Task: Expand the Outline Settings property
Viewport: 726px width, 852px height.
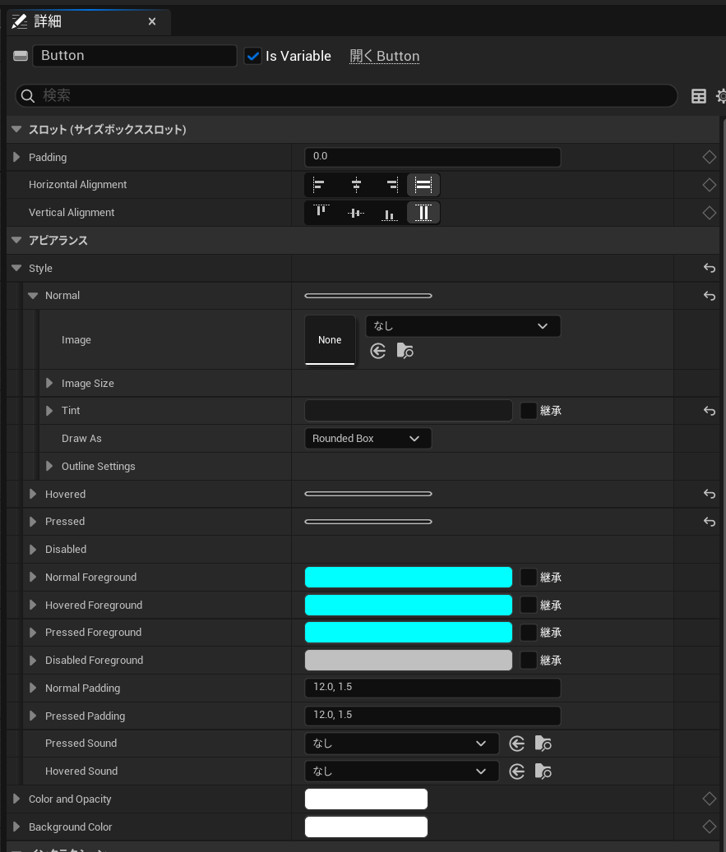Action: click(49, 466)
